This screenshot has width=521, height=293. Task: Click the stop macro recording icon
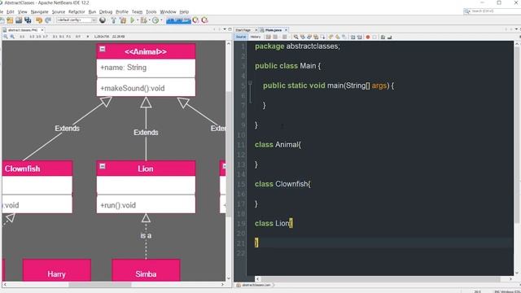click(x=374, y=37)
